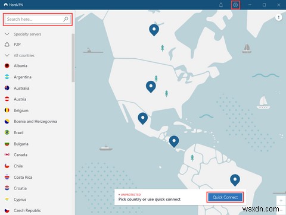Select Argentina in the country list
Screen dimensions: 286x215
pos(23,77)
